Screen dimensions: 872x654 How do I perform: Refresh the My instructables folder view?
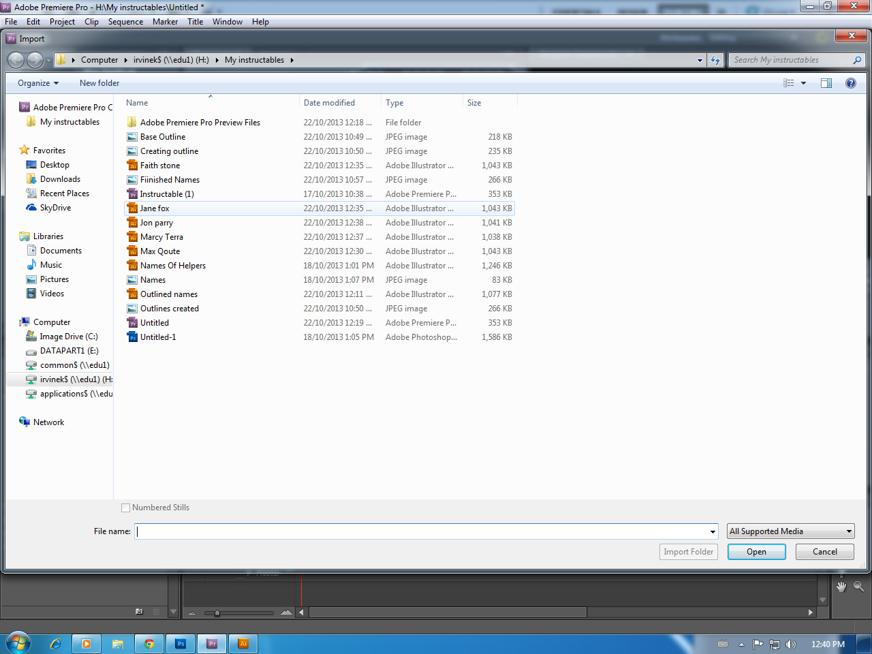tap(715, 60)
